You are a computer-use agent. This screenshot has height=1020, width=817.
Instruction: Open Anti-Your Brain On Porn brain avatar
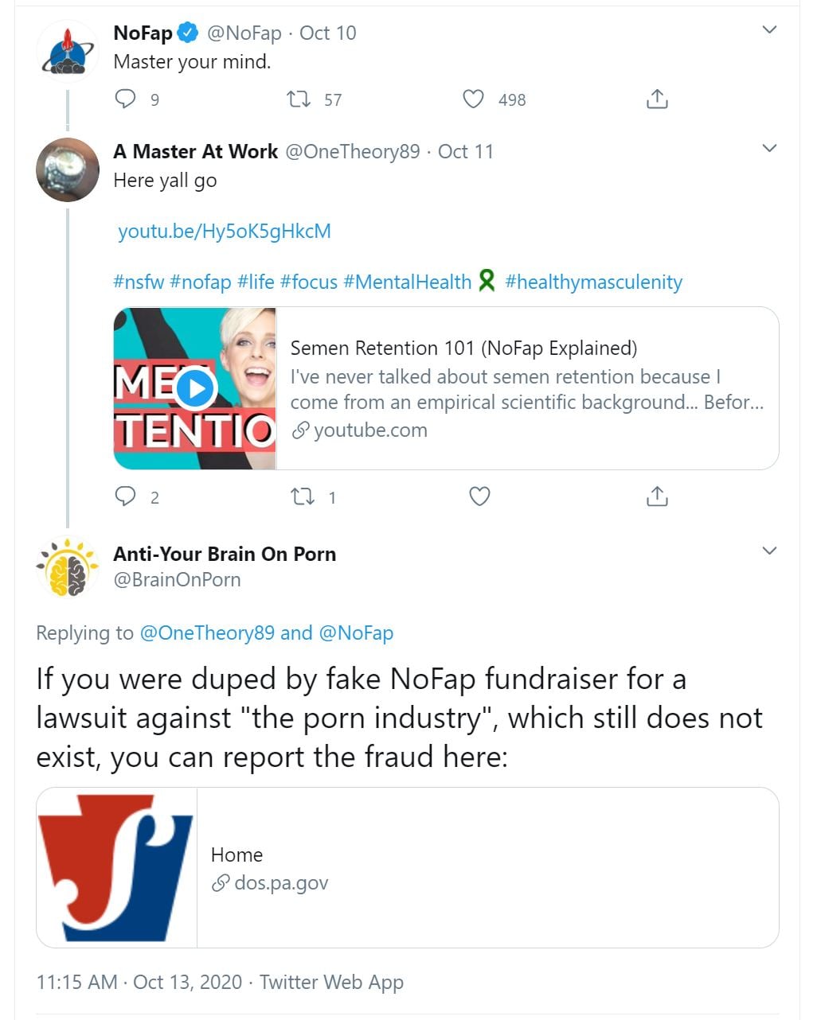tap(68, 567)
